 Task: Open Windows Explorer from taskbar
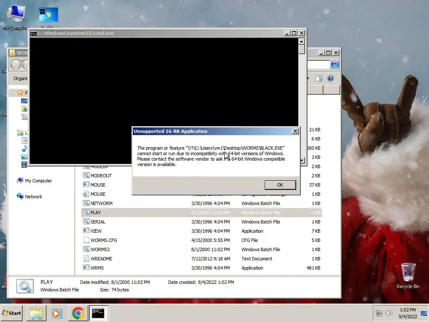[36, 313]
